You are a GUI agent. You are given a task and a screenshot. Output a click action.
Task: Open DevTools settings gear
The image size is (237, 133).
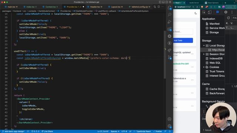pos(226,12)
